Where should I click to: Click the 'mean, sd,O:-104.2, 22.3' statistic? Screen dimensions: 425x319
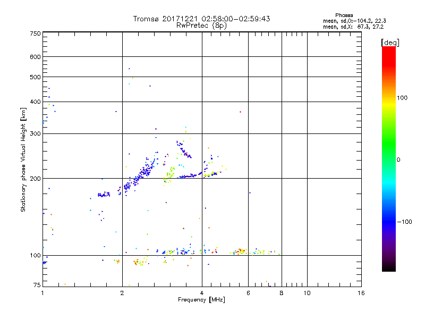coord(354,21)
